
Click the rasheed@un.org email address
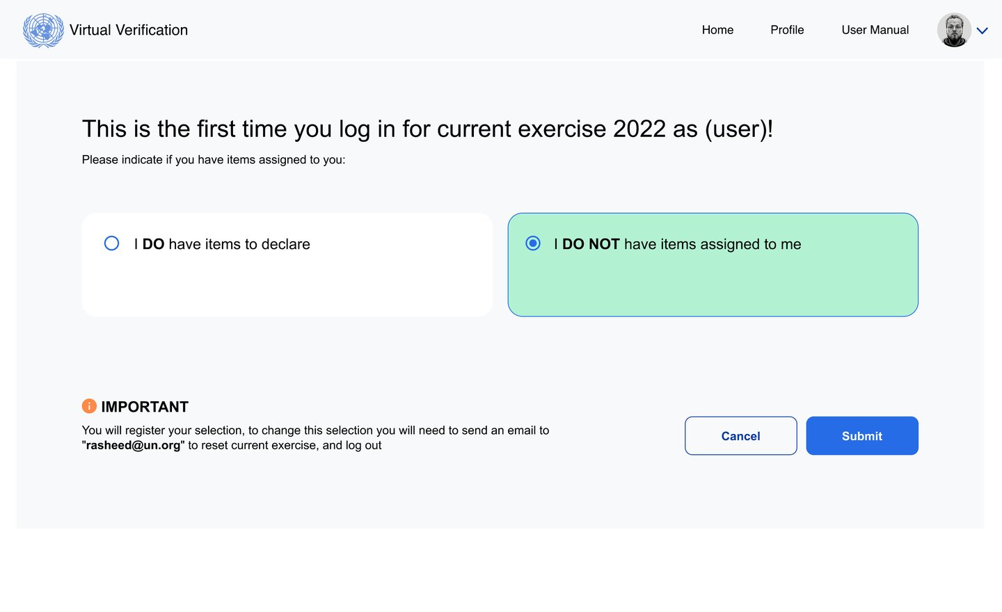point(133,446)
